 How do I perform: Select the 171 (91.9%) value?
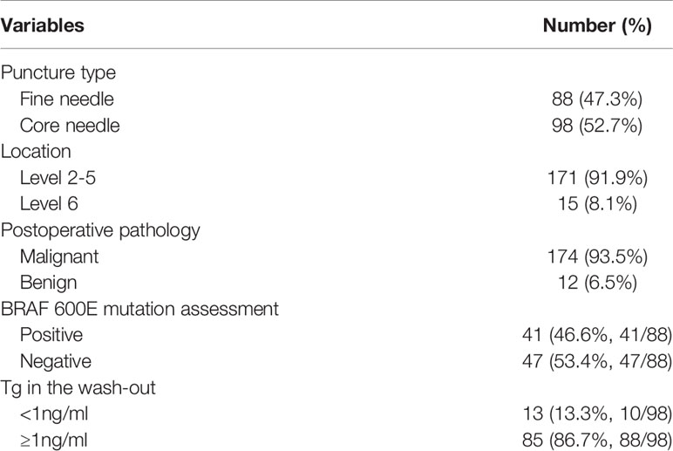tap(597, 178)
